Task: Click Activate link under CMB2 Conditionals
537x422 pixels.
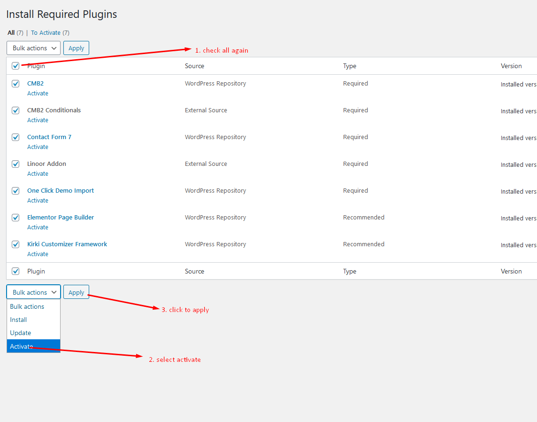Action: click(38, 120)
